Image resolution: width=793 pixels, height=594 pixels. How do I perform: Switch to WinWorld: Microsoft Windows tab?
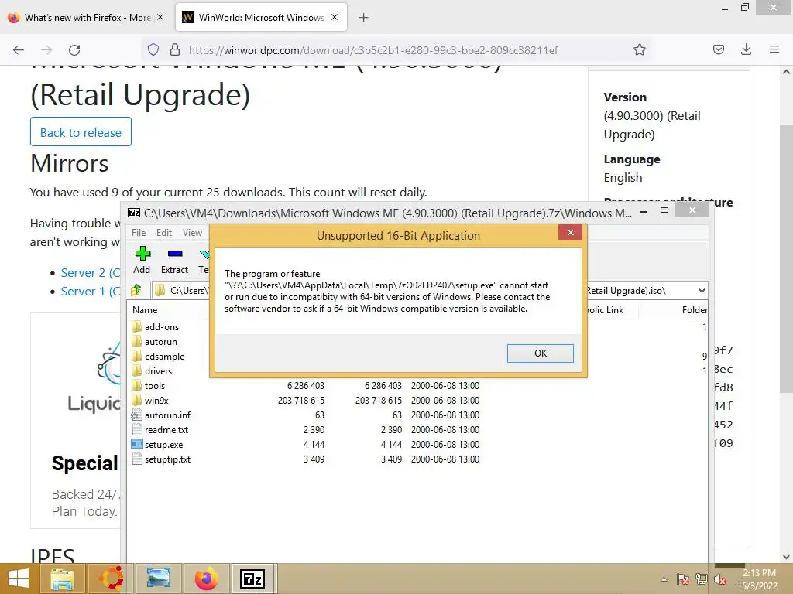click(260, 17)
